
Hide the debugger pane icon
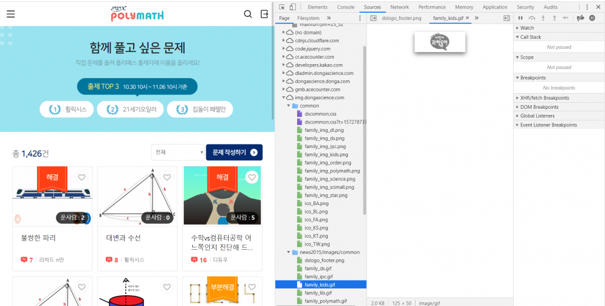pyautogui.click(x=506, y=18)
